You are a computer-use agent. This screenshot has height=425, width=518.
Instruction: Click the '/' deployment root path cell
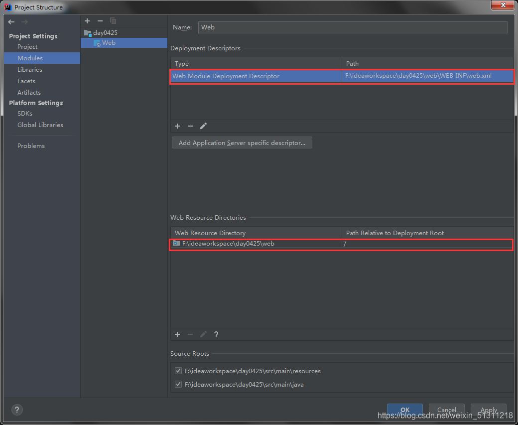427,244
